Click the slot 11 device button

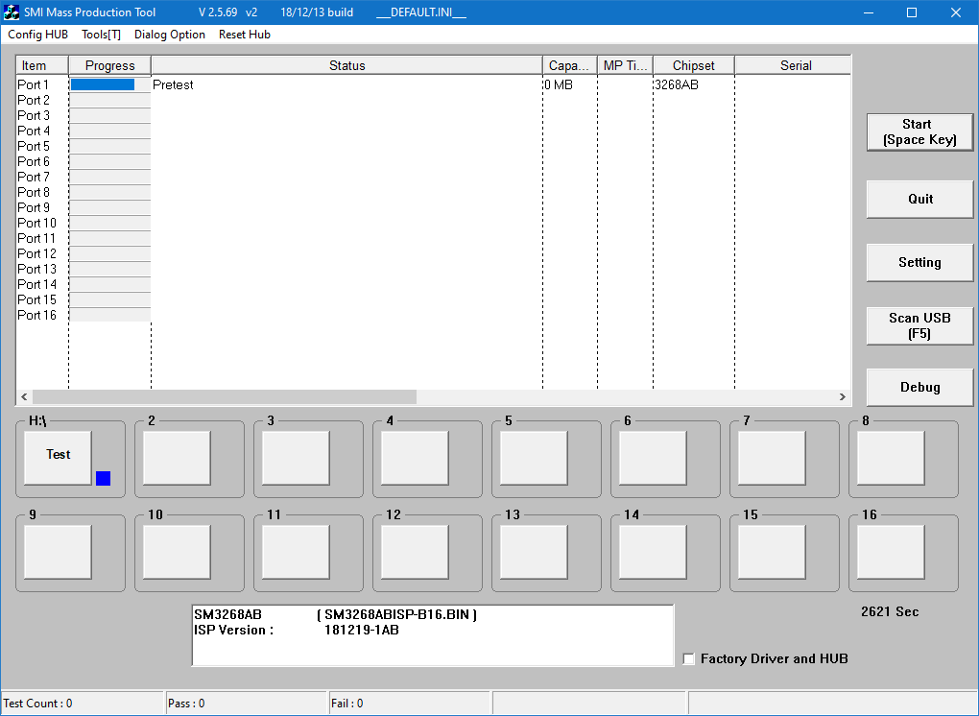296,552
